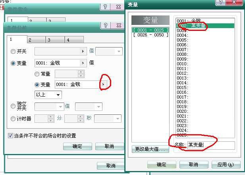Select range [ 0001 - 0025 ]
Image resolution: width=245 pixels, height=175 pixels.
[x=150, y=30]
